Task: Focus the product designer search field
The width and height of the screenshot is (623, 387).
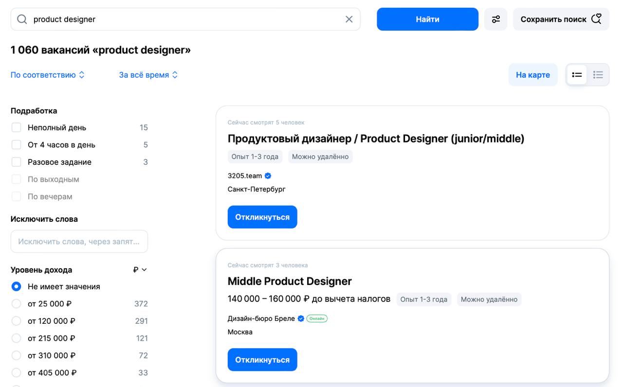Action: [185, 19]
